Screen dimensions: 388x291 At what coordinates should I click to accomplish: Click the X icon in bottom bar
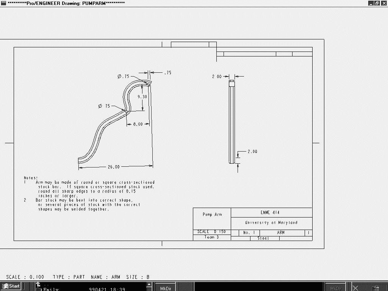(x=355, y=288)
